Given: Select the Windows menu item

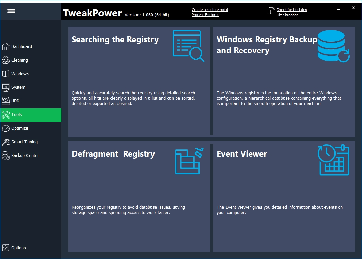Looking at the screenshot, I should [20, 74].
